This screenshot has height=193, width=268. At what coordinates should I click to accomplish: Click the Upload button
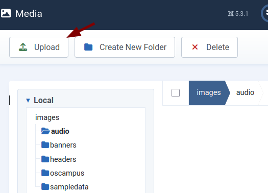click(x=39, y=47)
